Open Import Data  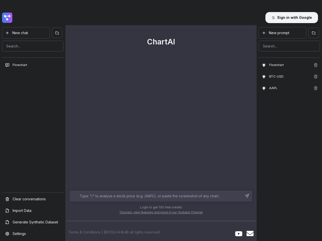[33, 211]
